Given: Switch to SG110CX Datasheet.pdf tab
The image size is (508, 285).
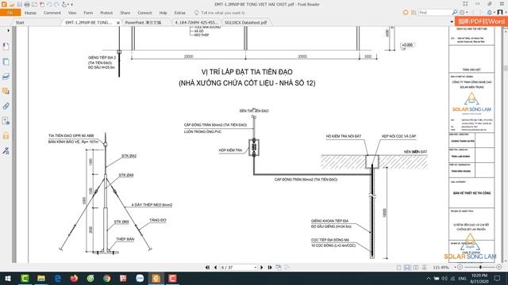Looking at the screenshot, I should tap(246, 23).
